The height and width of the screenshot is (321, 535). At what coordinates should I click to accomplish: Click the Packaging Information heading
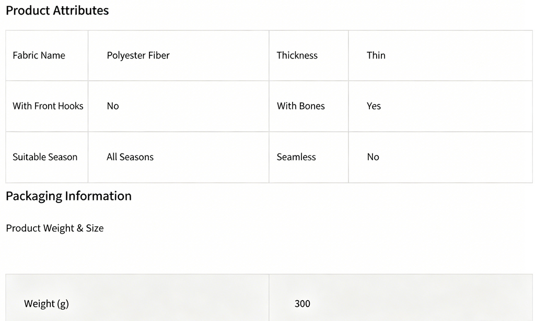(x=68, y=196)
